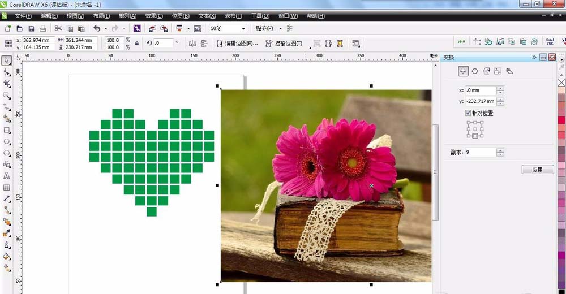
Task: Select top-right anchor point in grid
Action: (x=482, y=123)
